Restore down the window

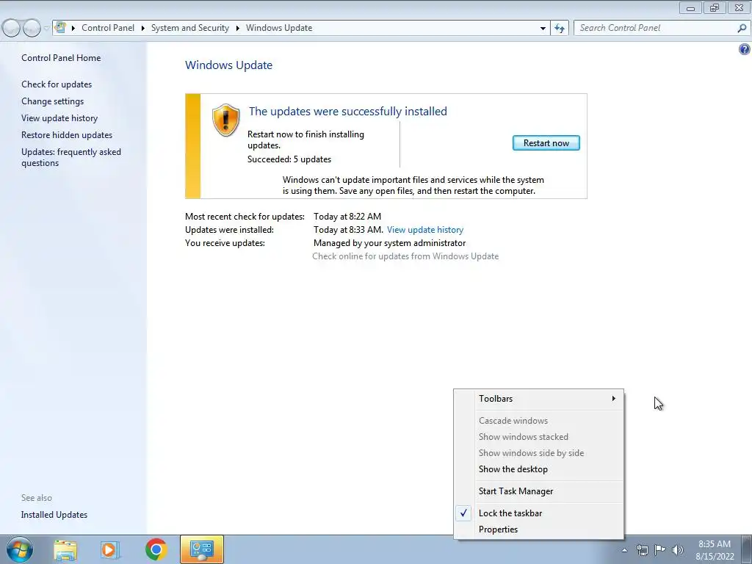tap(715, 7)
